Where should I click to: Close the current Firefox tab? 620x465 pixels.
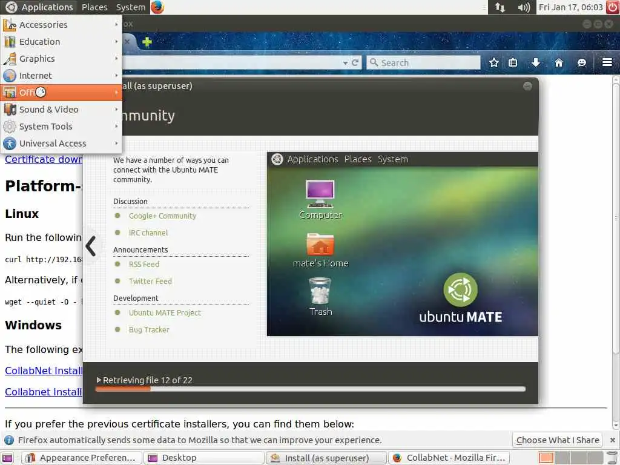coord(127,42)
